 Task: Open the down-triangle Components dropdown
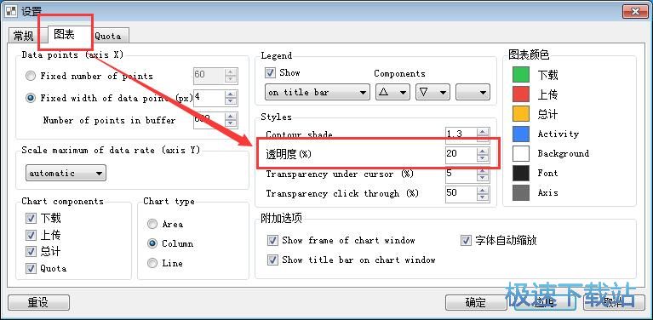click(x=432, y=93)
